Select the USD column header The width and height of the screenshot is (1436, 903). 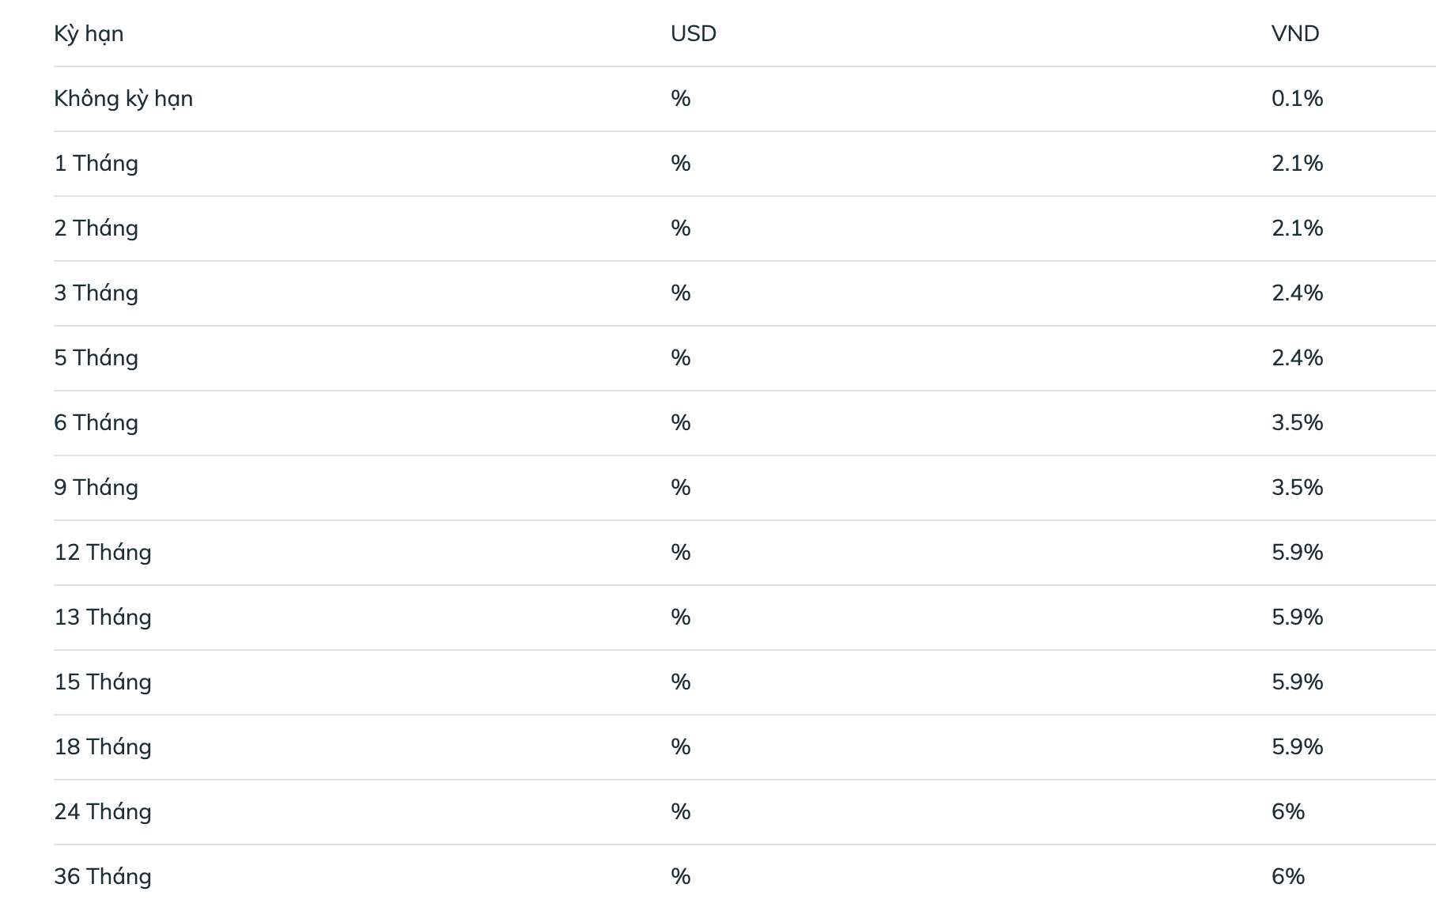click(x=693, y=34)
